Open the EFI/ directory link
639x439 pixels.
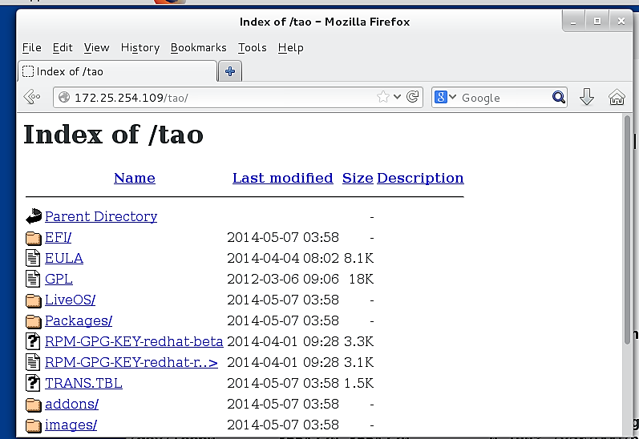(58, 237)
